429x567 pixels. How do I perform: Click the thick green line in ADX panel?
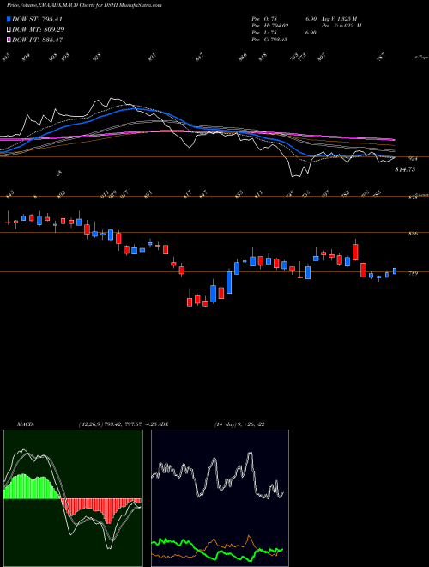217,549
